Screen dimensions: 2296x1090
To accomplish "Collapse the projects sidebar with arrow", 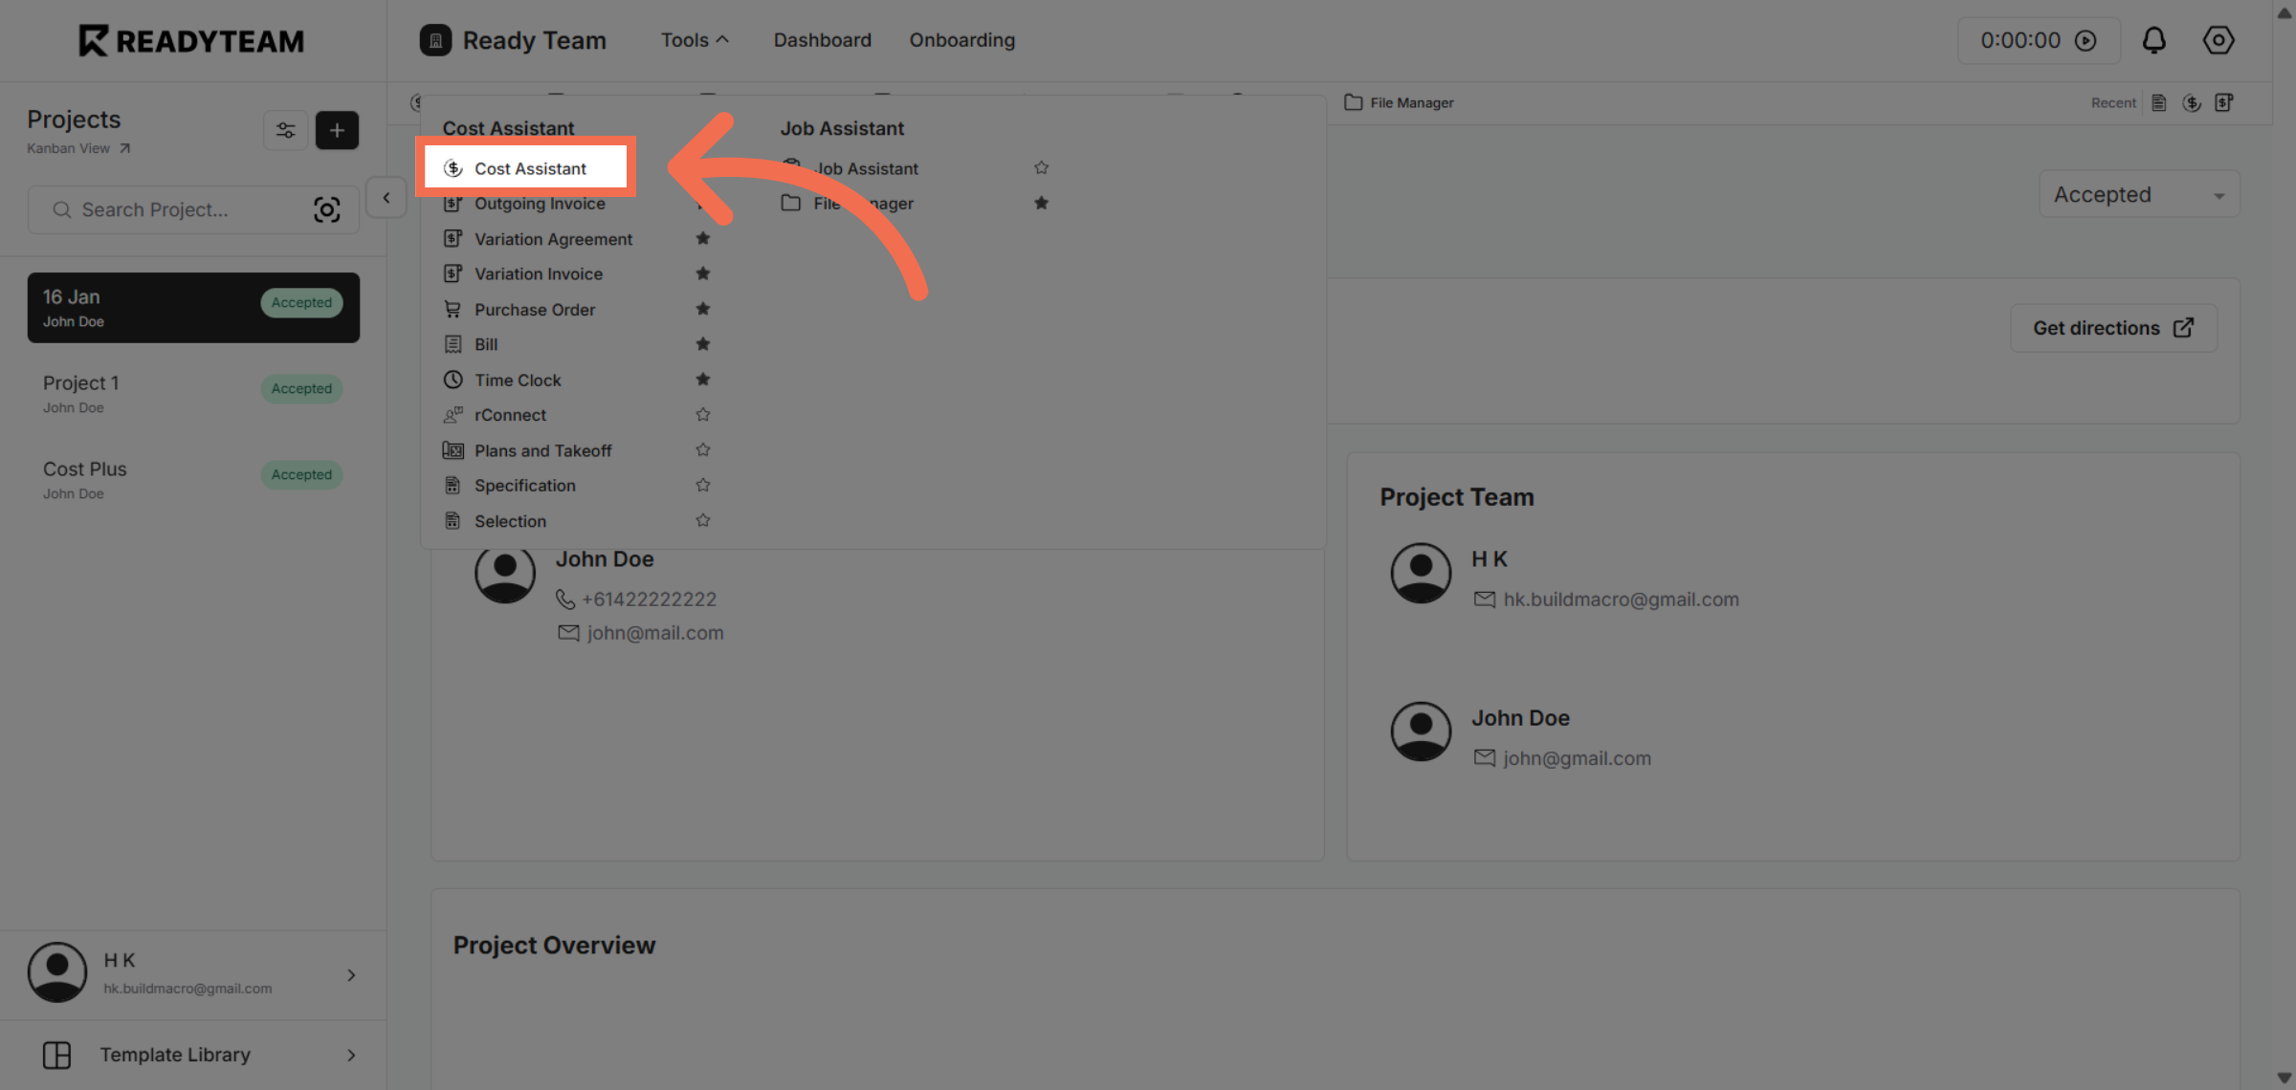I will [x=386, y=198].
